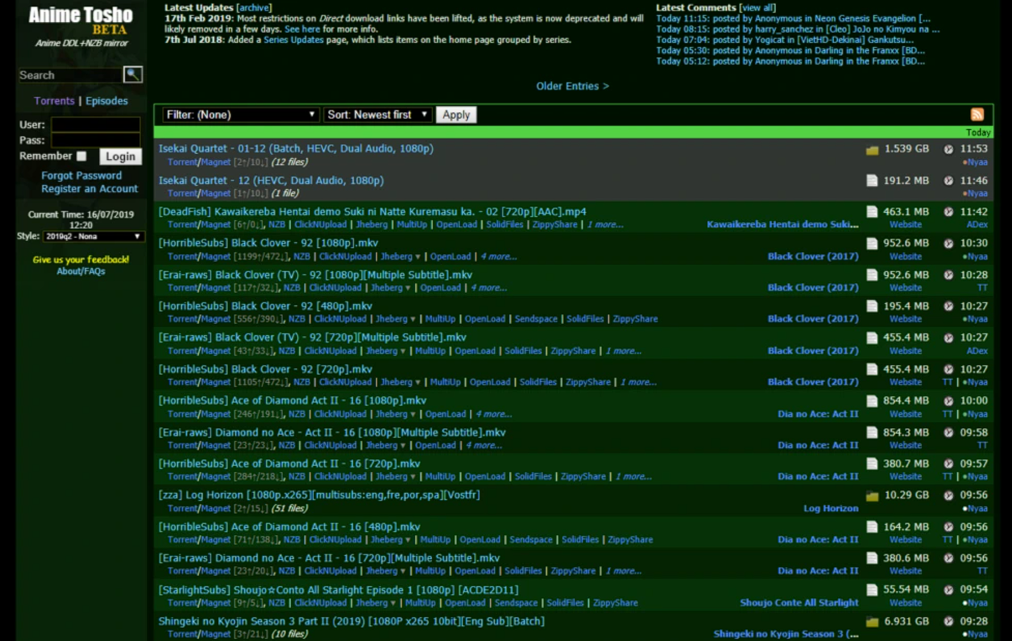Click clock icon next to 09:57

click(x=948, y=464)
